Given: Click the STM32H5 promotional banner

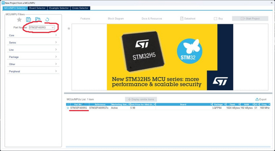Looking at the screenshot, I should point(170,57).
